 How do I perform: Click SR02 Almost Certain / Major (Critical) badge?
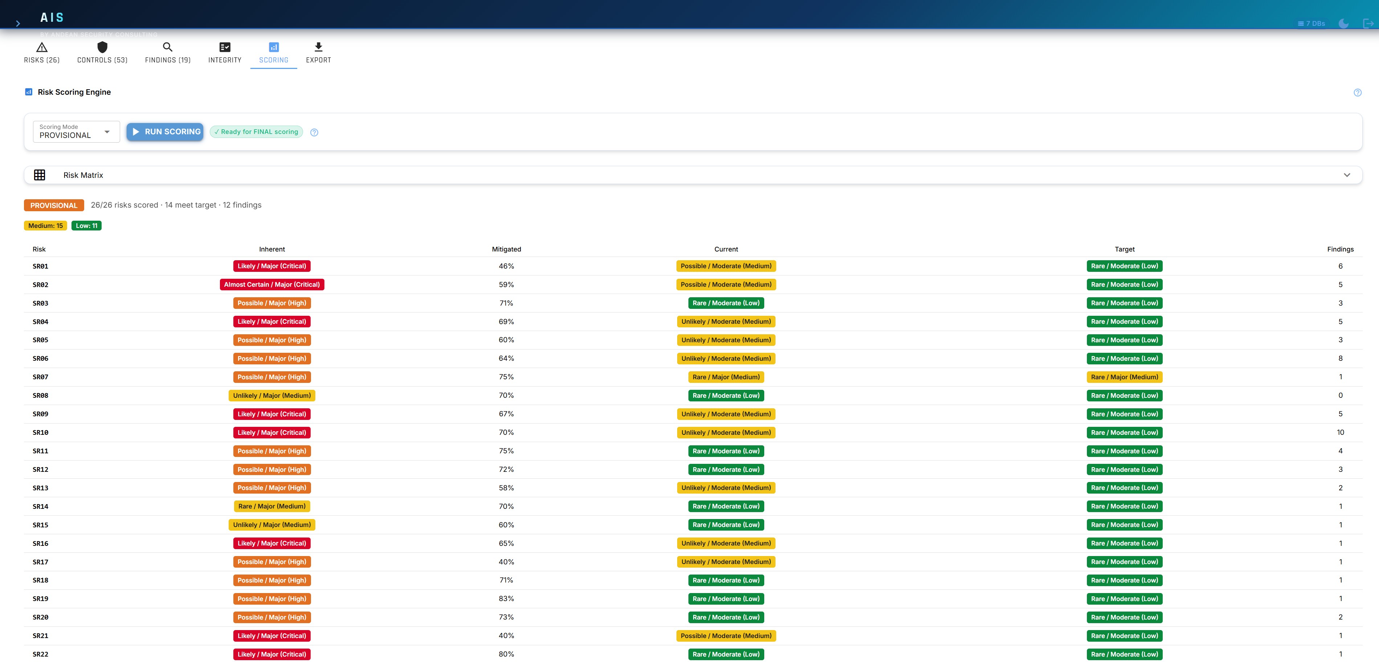[x=272, y=285]
